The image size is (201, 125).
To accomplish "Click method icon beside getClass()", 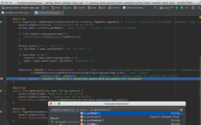I will coord(82,117).
